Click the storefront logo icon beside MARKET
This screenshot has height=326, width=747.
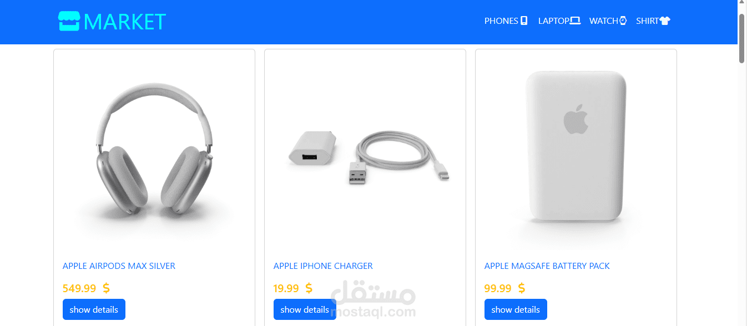pyautogui.click(x=69, y=21)
